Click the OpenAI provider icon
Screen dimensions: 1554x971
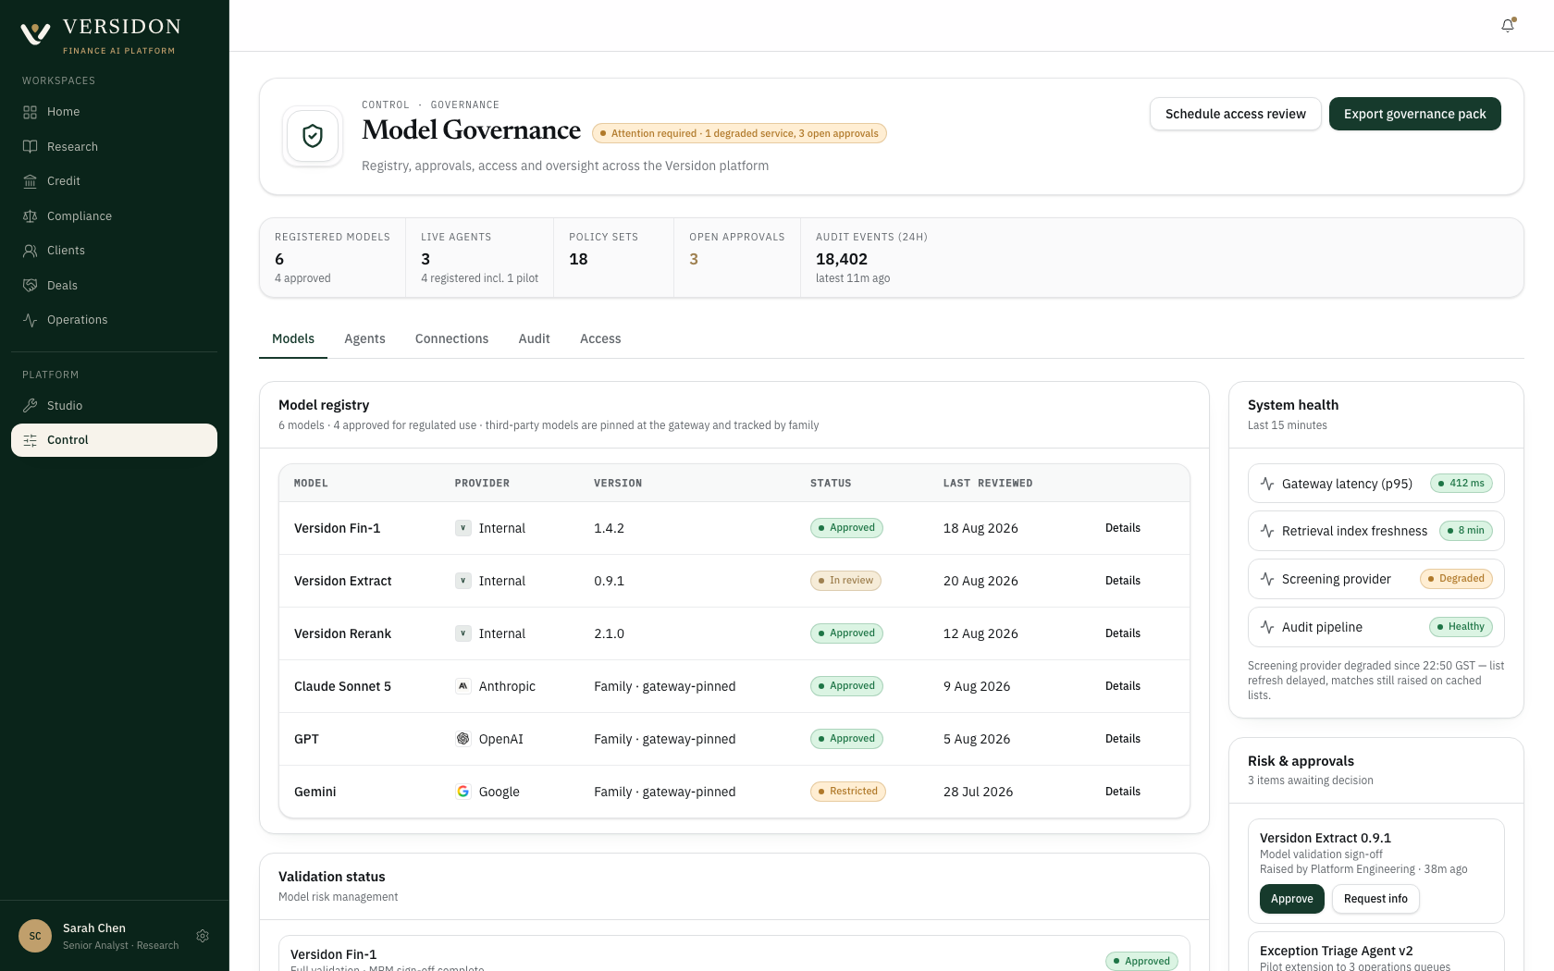[463, 739]
